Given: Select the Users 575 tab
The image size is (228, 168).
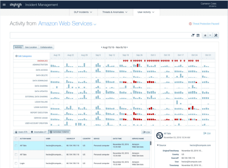Looking at the screenshot, I should [21, 132].
